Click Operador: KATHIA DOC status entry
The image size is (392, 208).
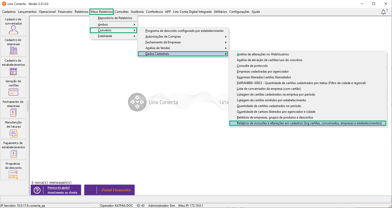click(x=117, y=206)
